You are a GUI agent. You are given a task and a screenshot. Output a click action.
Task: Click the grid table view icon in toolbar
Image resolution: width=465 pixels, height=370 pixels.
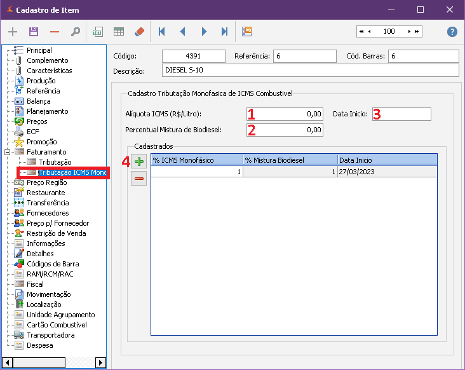click(119, 32)
